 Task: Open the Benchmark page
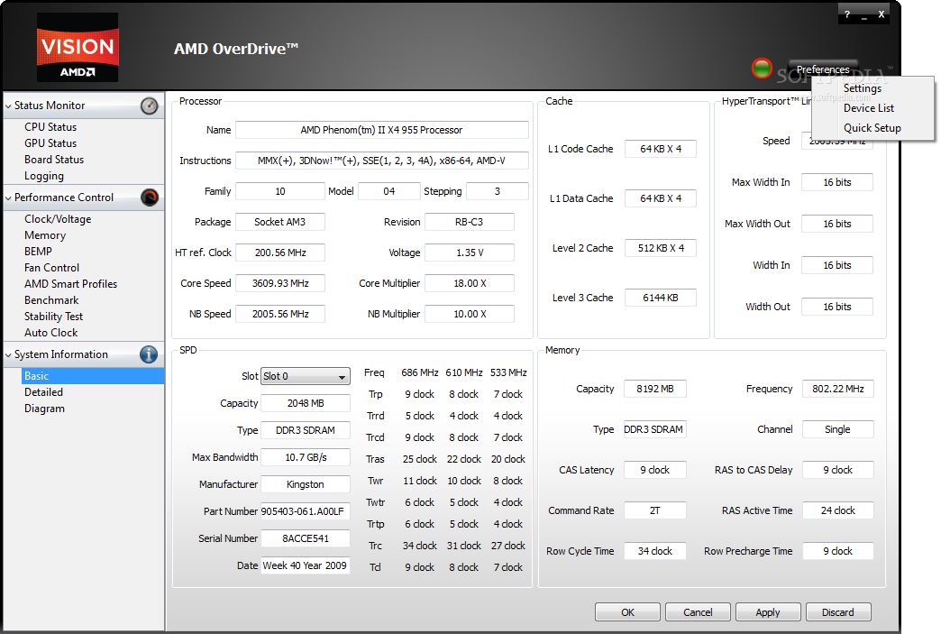[51, 300]
